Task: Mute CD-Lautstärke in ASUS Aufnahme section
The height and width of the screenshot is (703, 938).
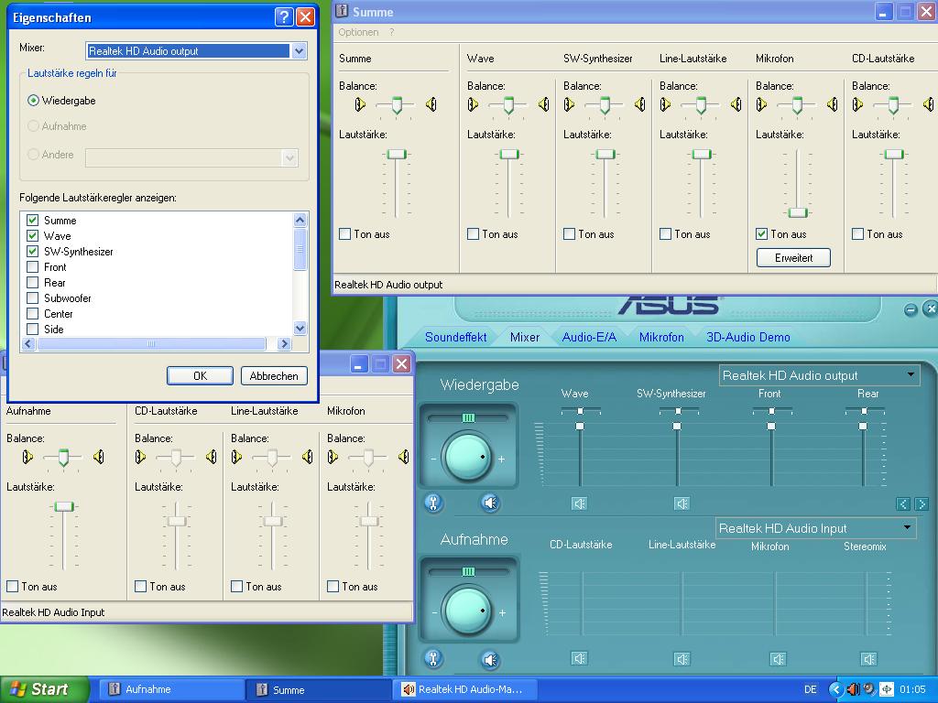Action: [579, 658]
